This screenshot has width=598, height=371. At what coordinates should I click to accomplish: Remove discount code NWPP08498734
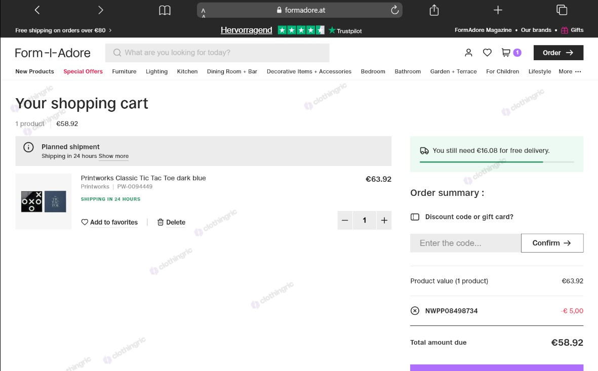pos(415,311)
